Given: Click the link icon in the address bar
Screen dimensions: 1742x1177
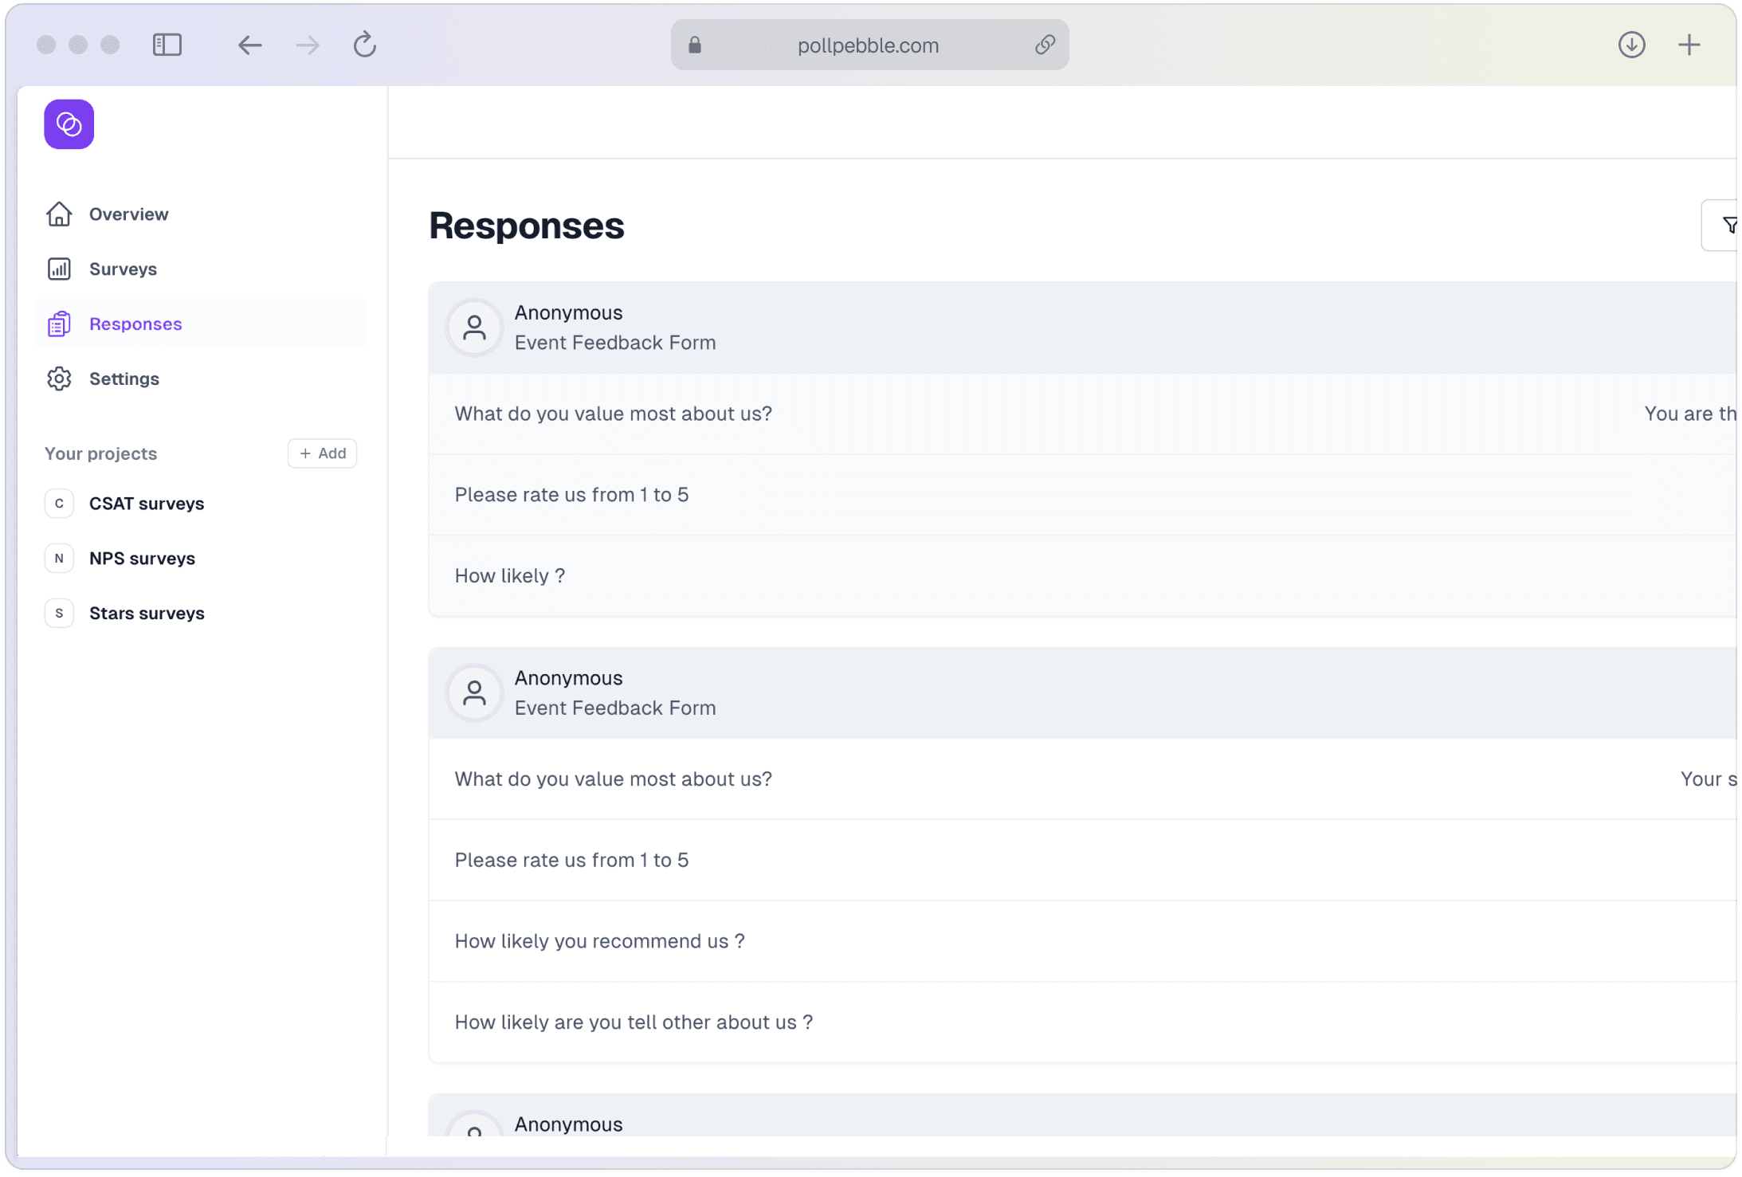Looking at the screenshot, I should pos(1045,45).
